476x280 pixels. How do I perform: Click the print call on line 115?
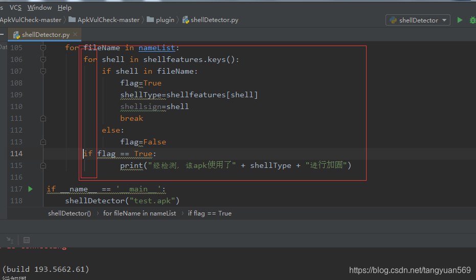pyautogui.click(x=131, y=166)
